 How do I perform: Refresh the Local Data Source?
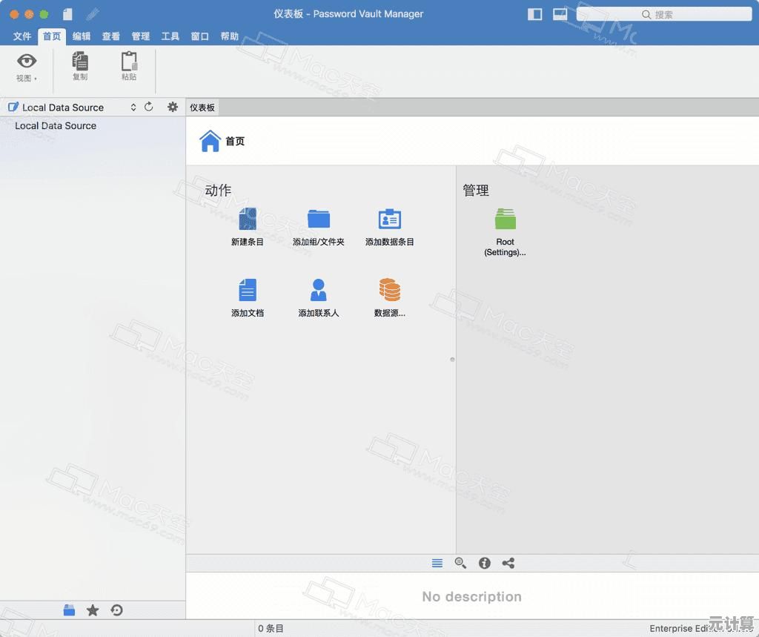click(x=149, y=108)
